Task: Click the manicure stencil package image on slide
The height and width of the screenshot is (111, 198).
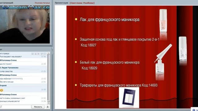Action: click(x=129, y=97)
